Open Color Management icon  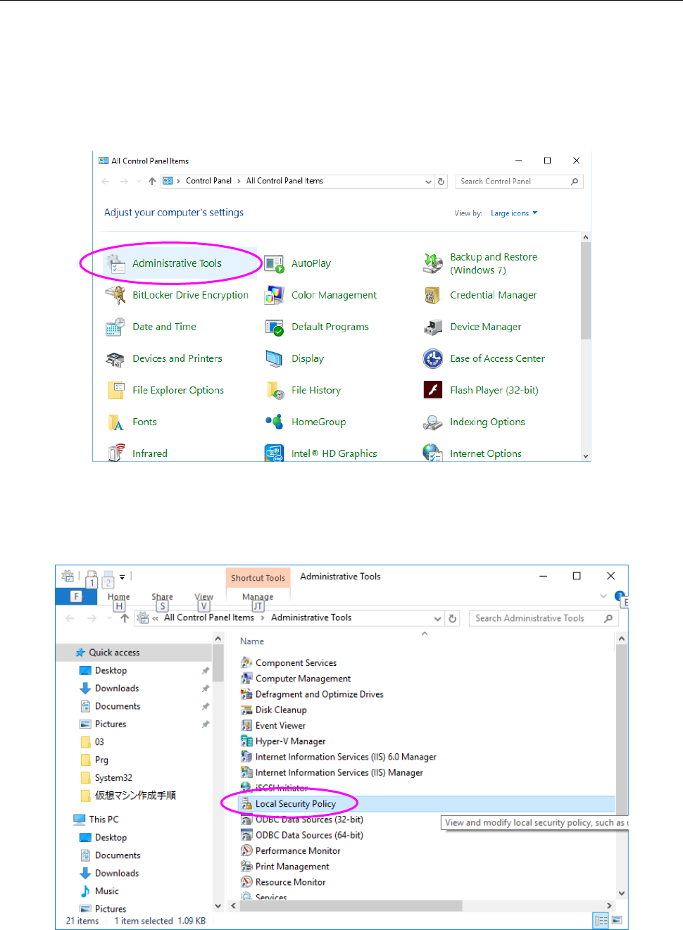[274, 295]
